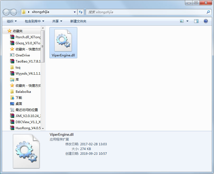
Task: Open 最近访问的位置 (Recent Places)
Action: tap(25, 110)
